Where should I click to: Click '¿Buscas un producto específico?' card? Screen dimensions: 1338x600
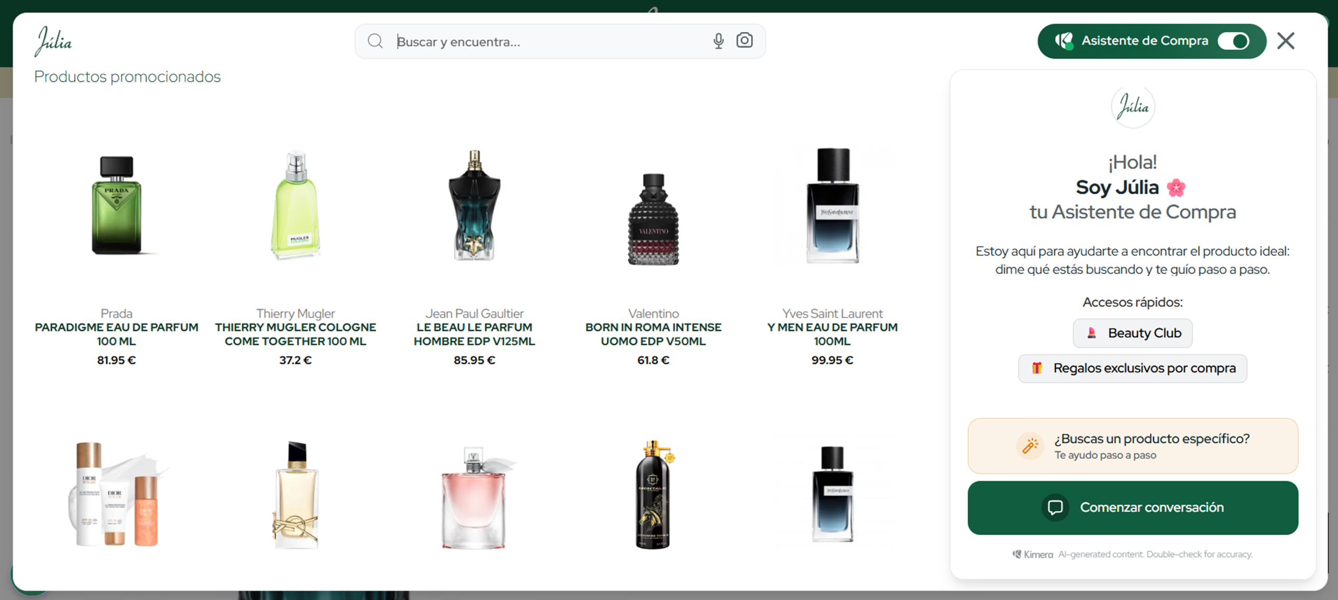(x=1133, y=446)
